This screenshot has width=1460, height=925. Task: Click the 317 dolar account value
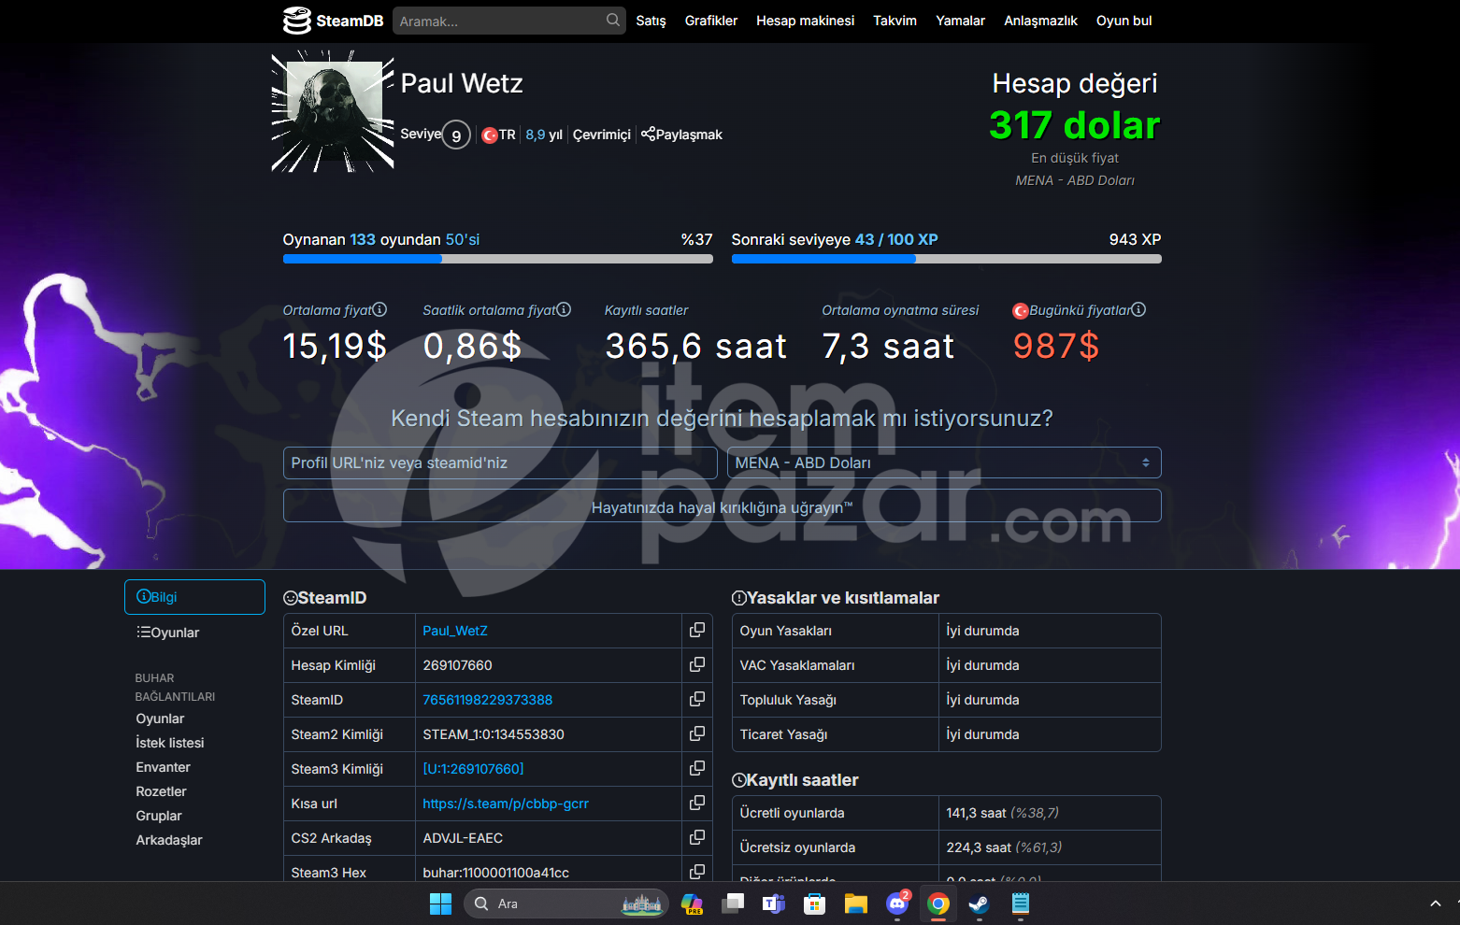(1075, 125)
